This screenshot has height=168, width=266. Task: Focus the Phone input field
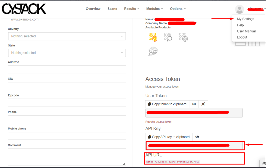[x=67, y=119]
